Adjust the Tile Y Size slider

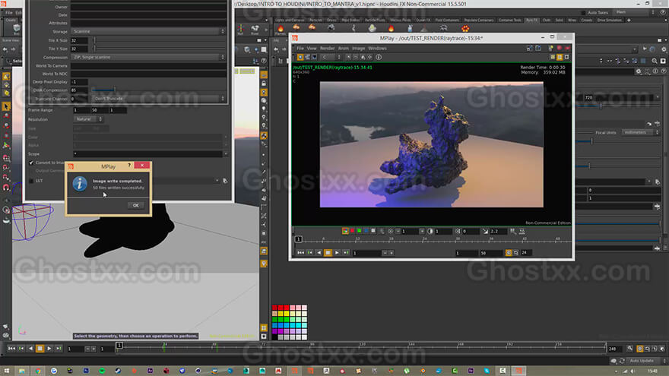pos(159,49)
